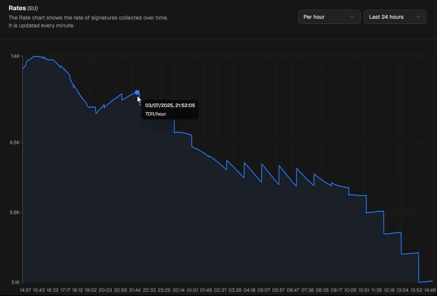This screenshot has height=296, width=437.
Task: Click the Rates (EU) heading
Action: [x=23, y=8]
